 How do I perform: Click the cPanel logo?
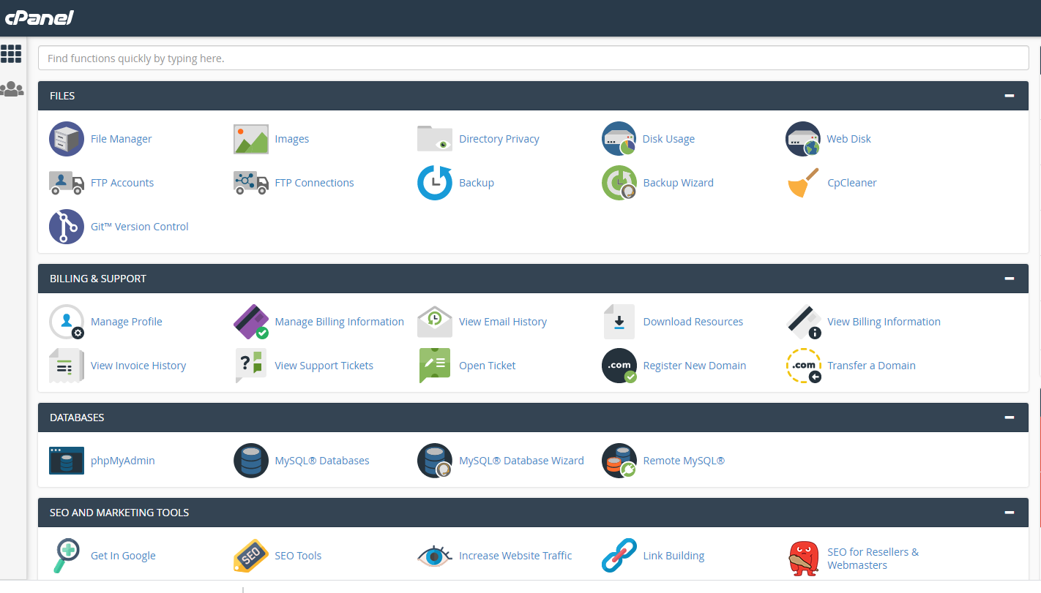tap(40, 18)
